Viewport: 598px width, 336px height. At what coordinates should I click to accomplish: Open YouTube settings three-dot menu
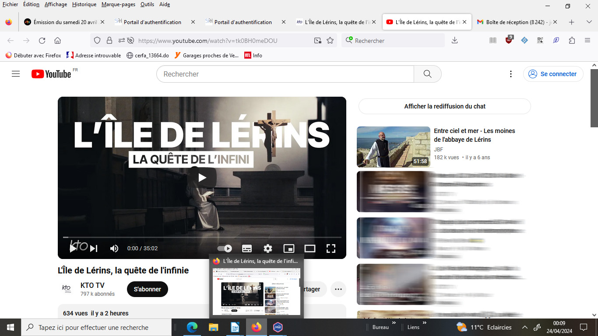point(510,74)
